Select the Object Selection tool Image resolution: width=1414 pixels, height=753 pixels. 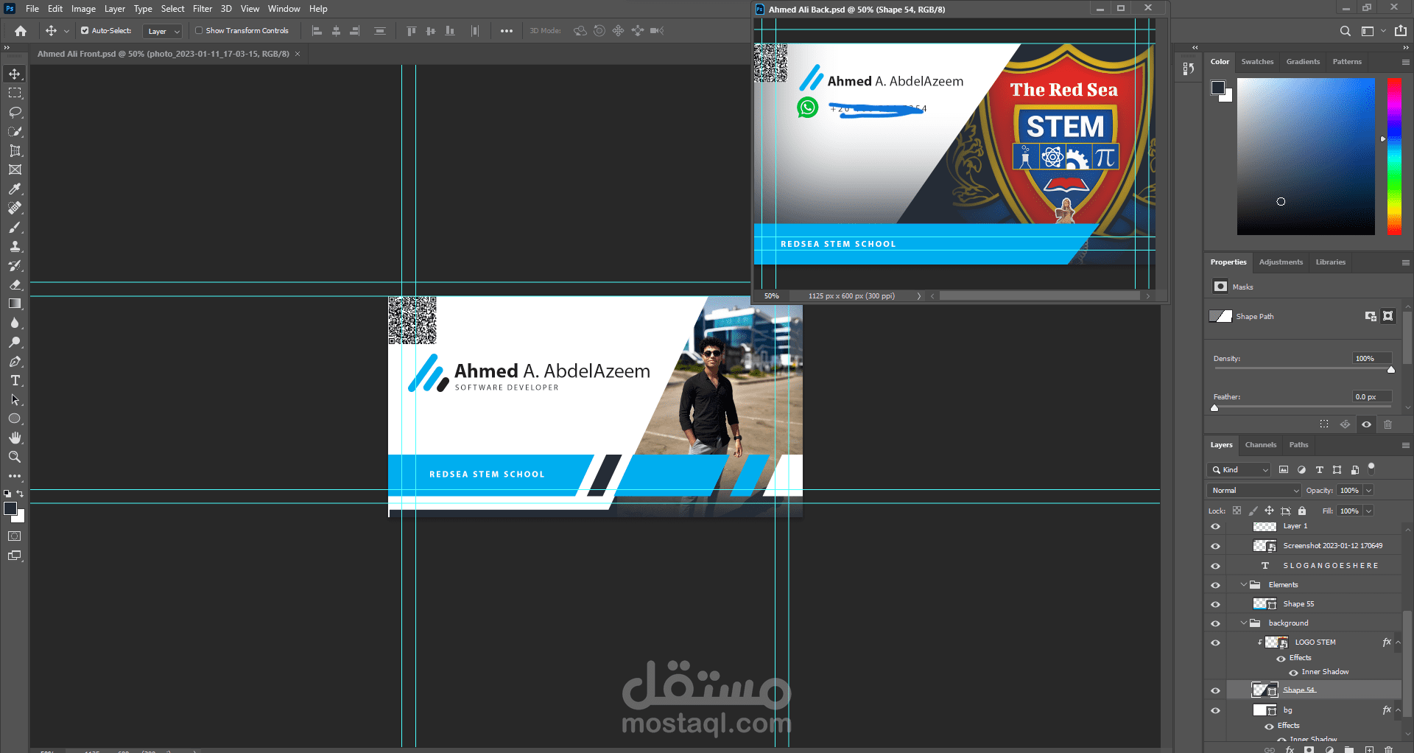[15, 131]
